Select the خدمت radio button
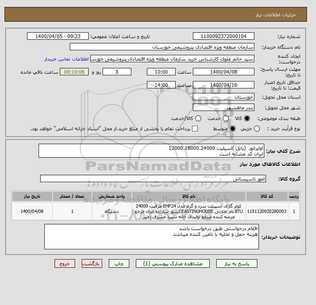 point(226,118)
